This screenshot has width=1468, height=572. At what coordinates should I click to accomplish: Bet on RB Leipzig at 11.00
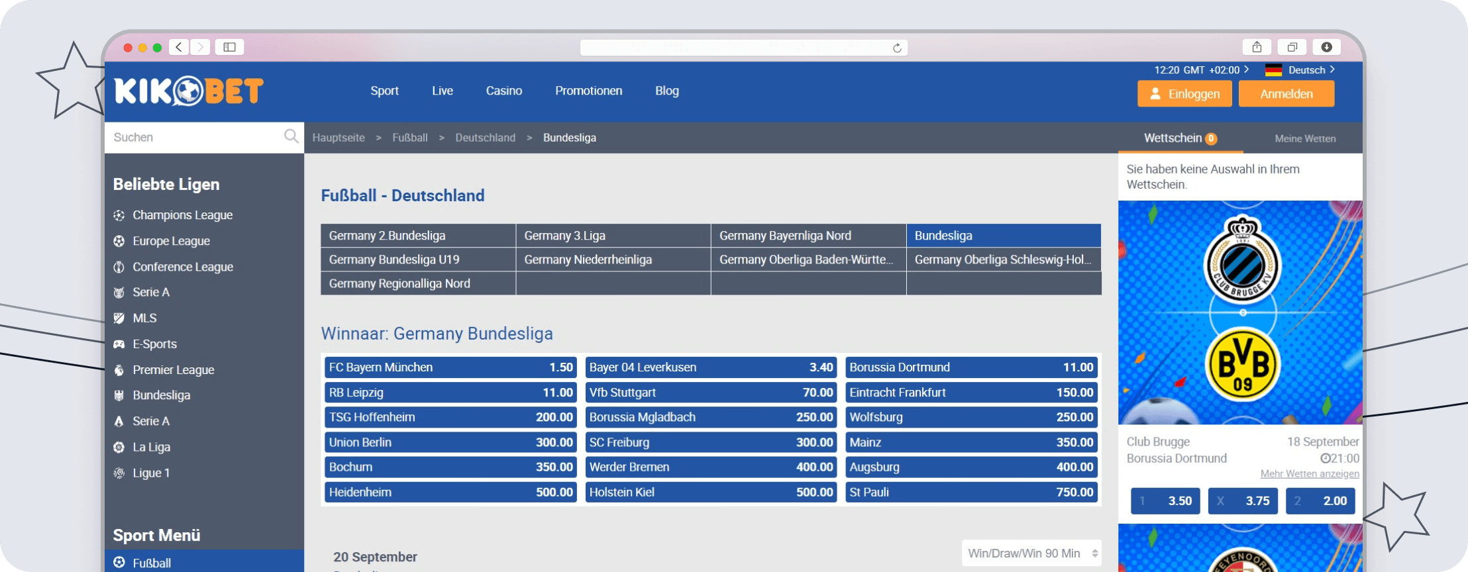450,393
